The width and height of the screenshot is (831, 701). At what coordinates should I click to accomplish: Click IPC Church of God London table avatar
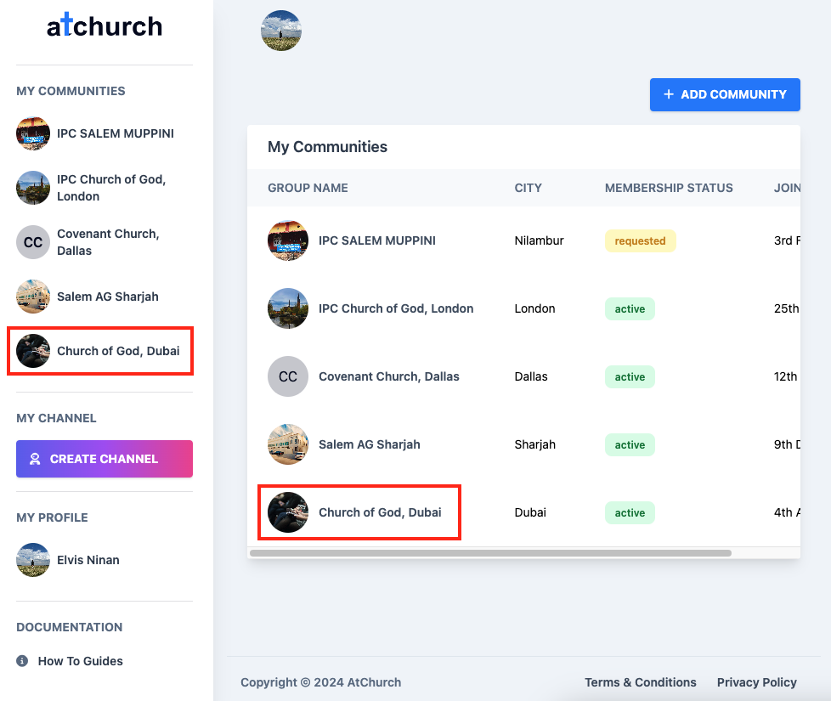(x=288, y=308)
